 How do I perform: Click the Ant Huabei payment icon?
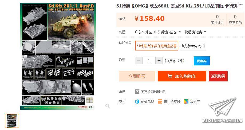point(137,101)
